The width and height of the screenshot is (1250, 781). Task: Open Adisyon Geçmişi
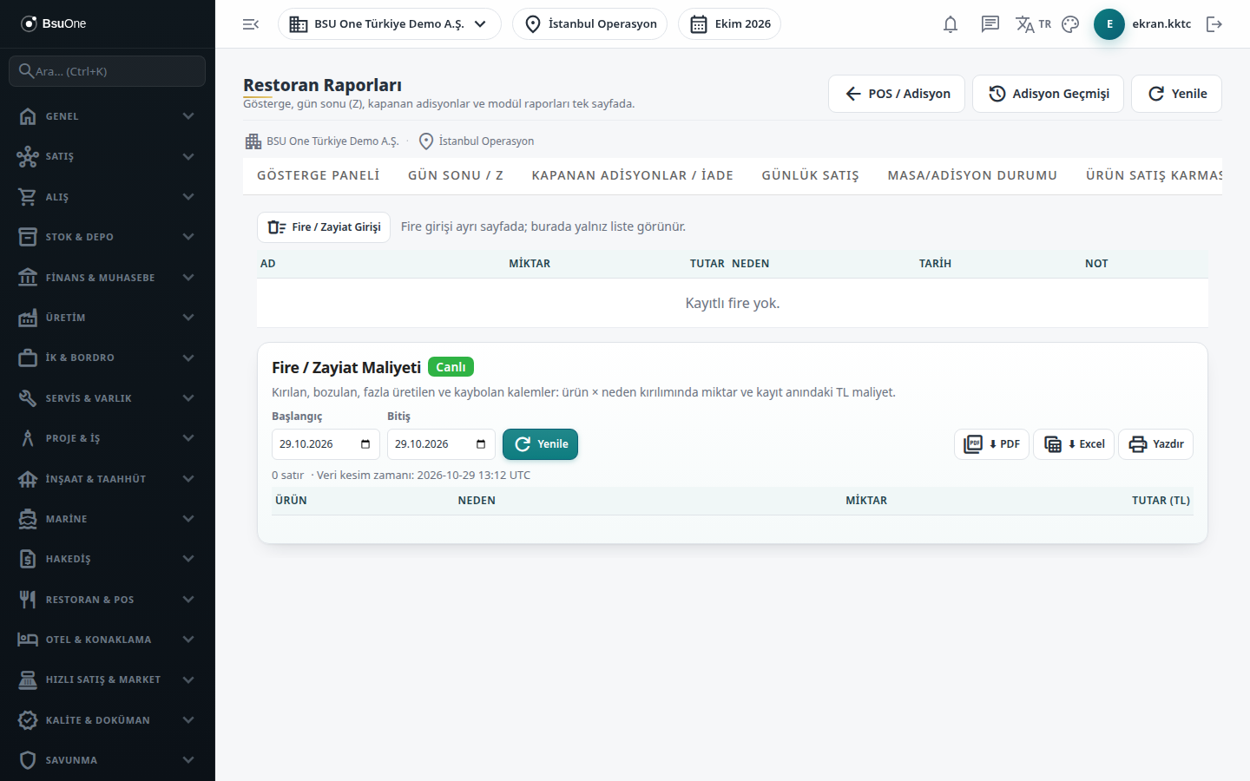point(1049,94)
